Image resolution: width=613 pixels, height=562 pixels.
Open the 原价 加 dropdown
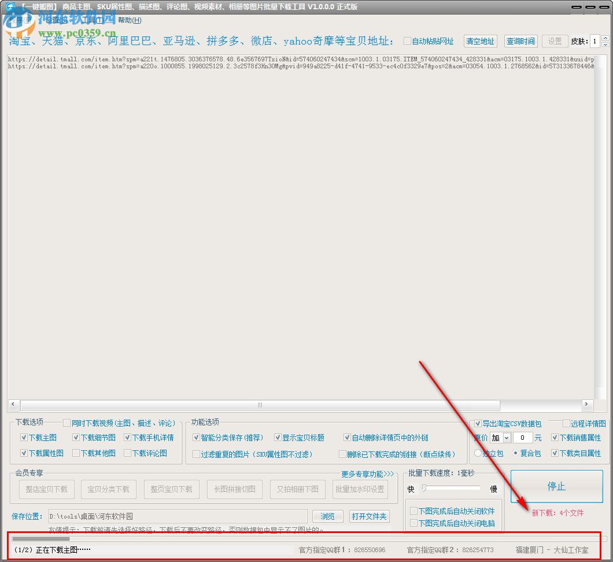(507, 438)
